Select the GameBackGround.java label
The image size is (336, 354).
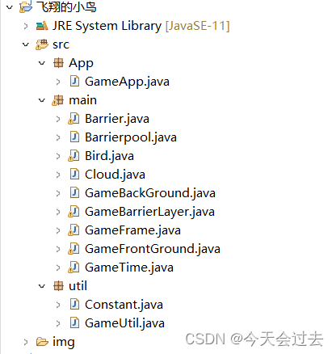(x=150, y=193)
